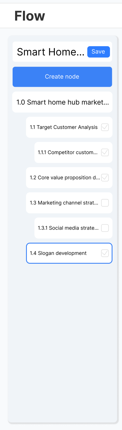Select the 1.4 Slogan development node

tap(69, 253)
